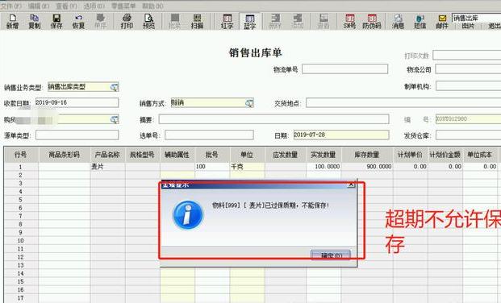Click the 源单类型 input field
The width and height of the screenshot is (501, 303).
click(77, 135)
